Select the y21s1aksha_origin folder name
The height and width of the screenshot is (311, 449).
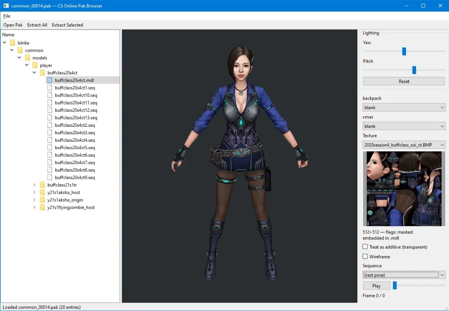[x=65, y=200]
